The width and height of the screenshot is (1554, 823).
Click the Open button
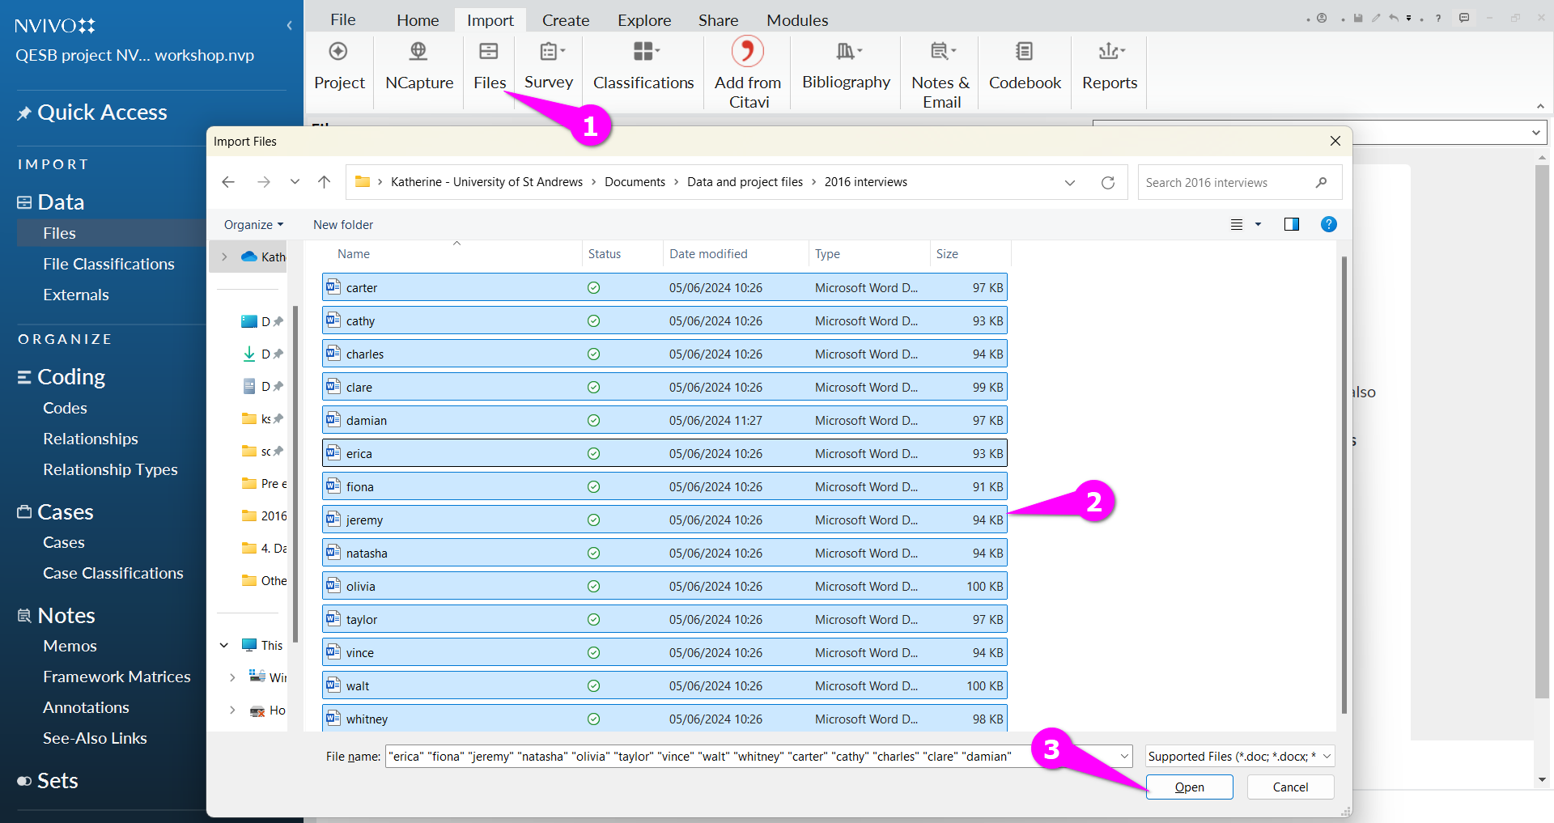1189,787
